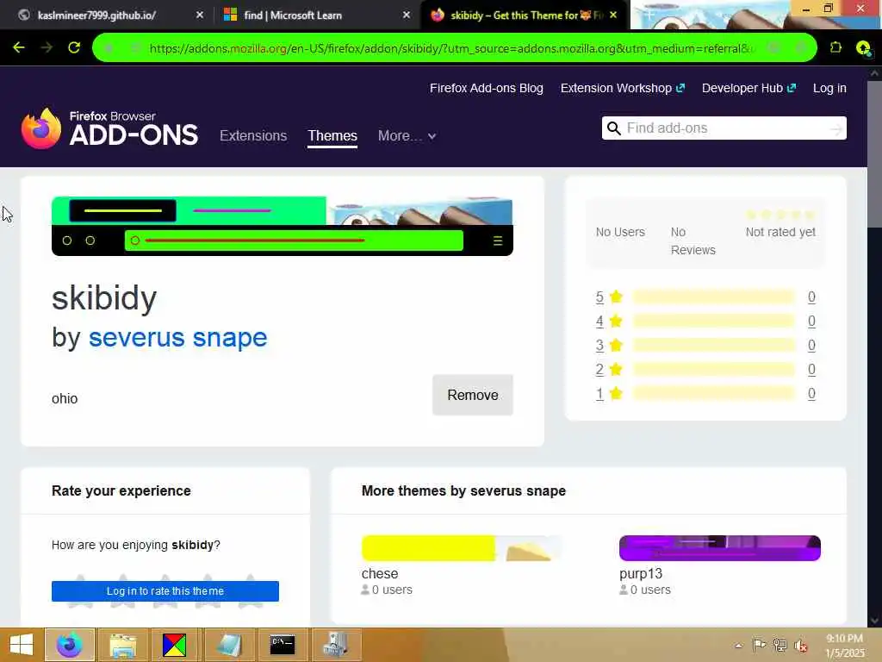Image resolution: width=882 pixels, height=662 pixels.
Task: Click the forward navigation arrow
Action: pyautogui.click(x=47, y=48)
